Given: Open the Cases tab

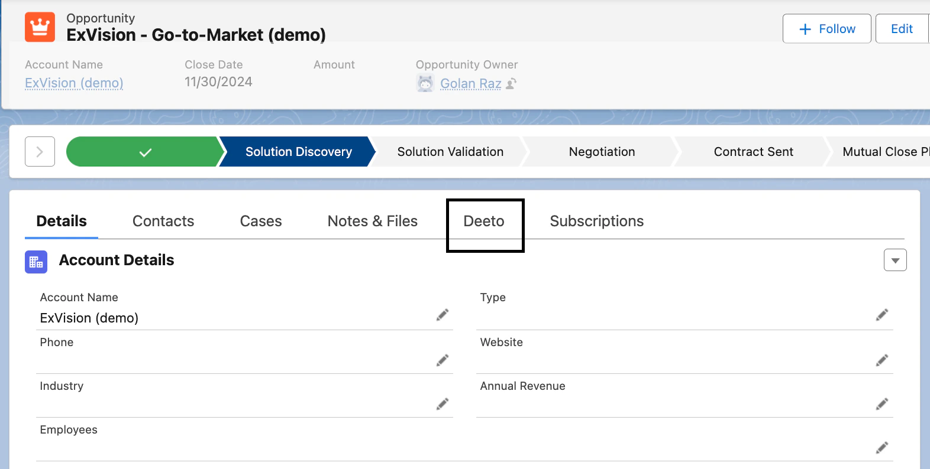Looking at the screenshot, I should (x=261, y=221).
